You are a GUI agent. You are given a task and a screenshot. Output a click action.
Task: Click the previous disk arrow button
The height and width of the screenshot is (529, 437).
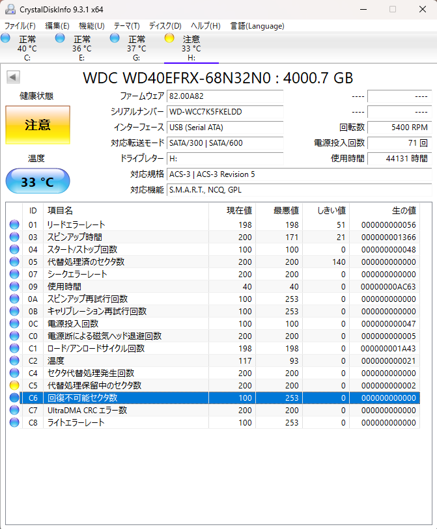13,77
